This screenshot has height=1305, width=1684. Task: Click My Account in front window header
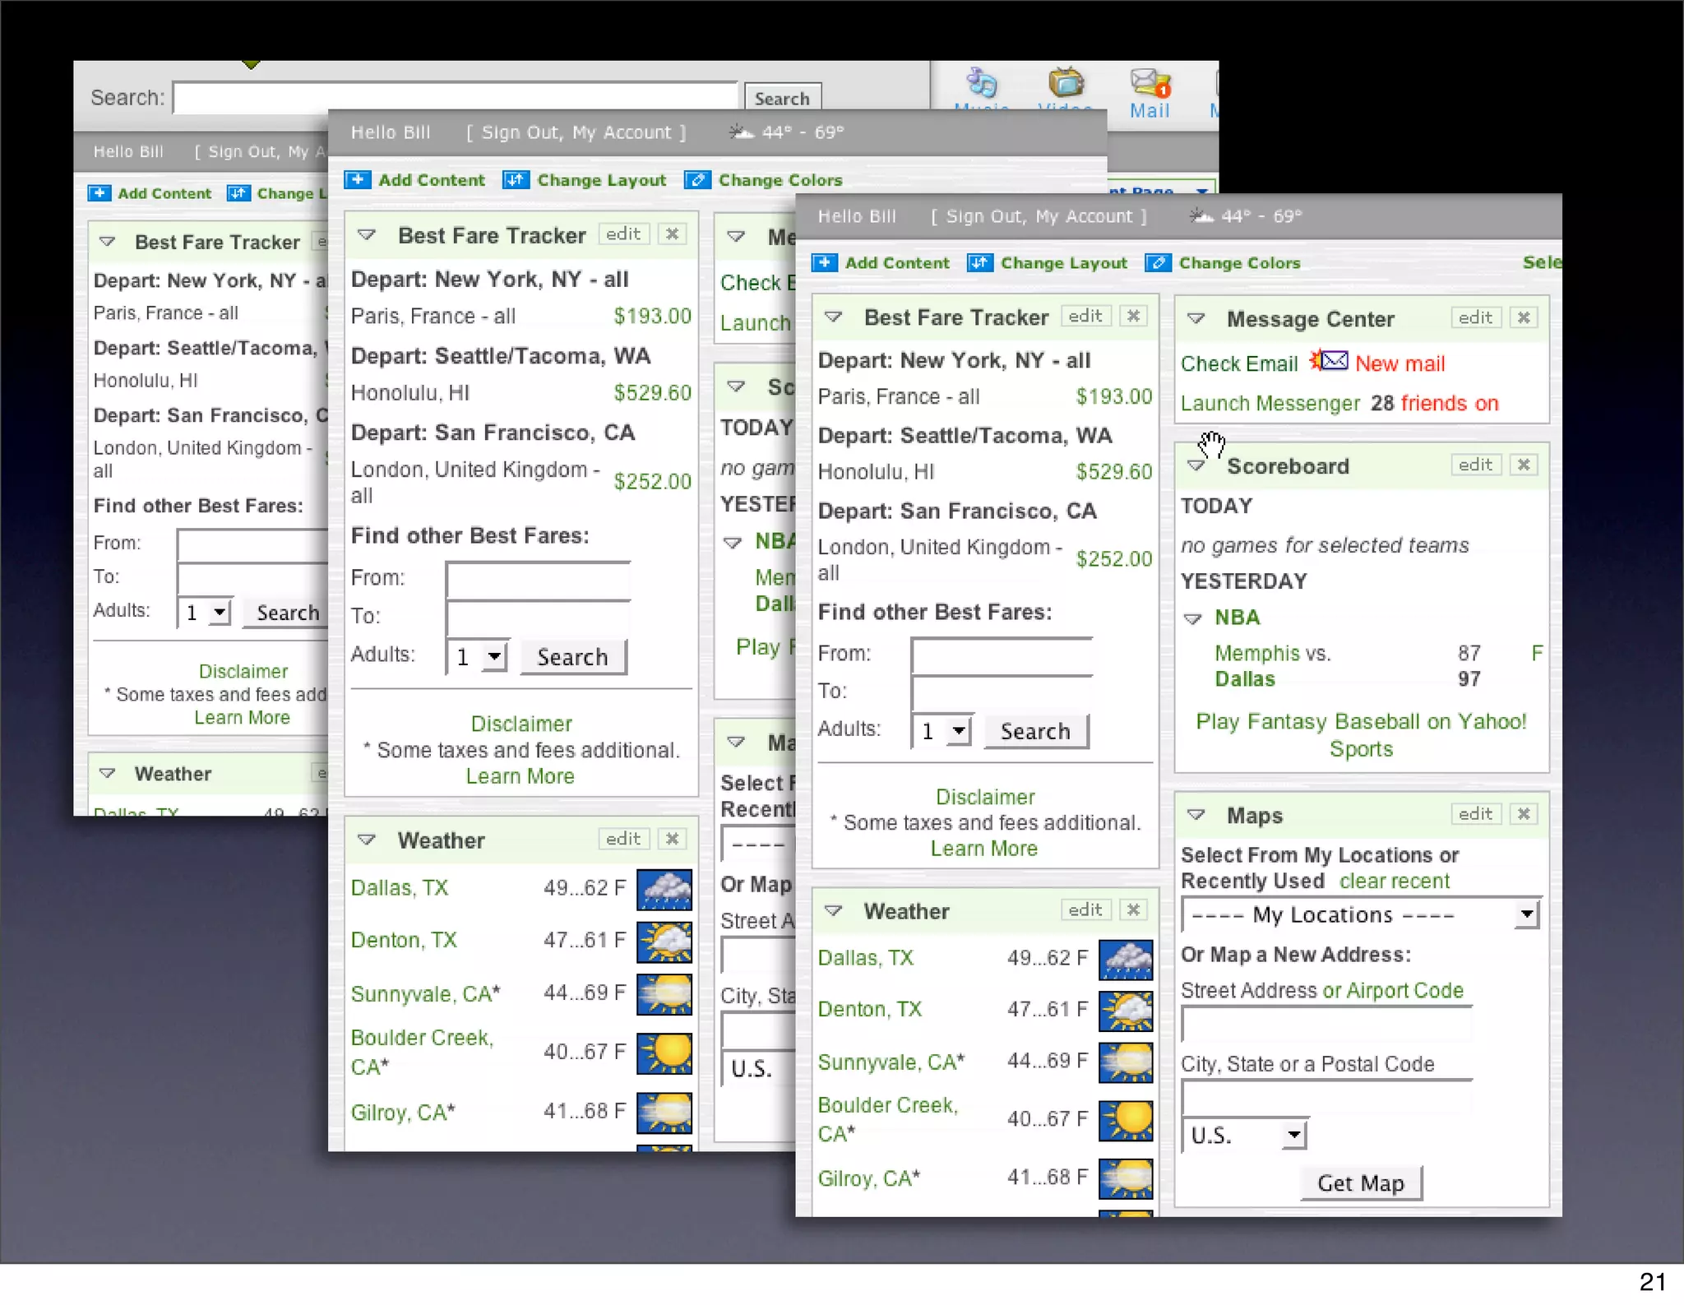pos(1085,216)
